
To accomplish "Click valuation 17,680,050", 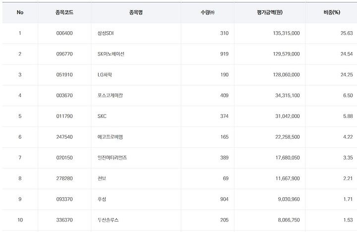I will [x=288, y=158].
